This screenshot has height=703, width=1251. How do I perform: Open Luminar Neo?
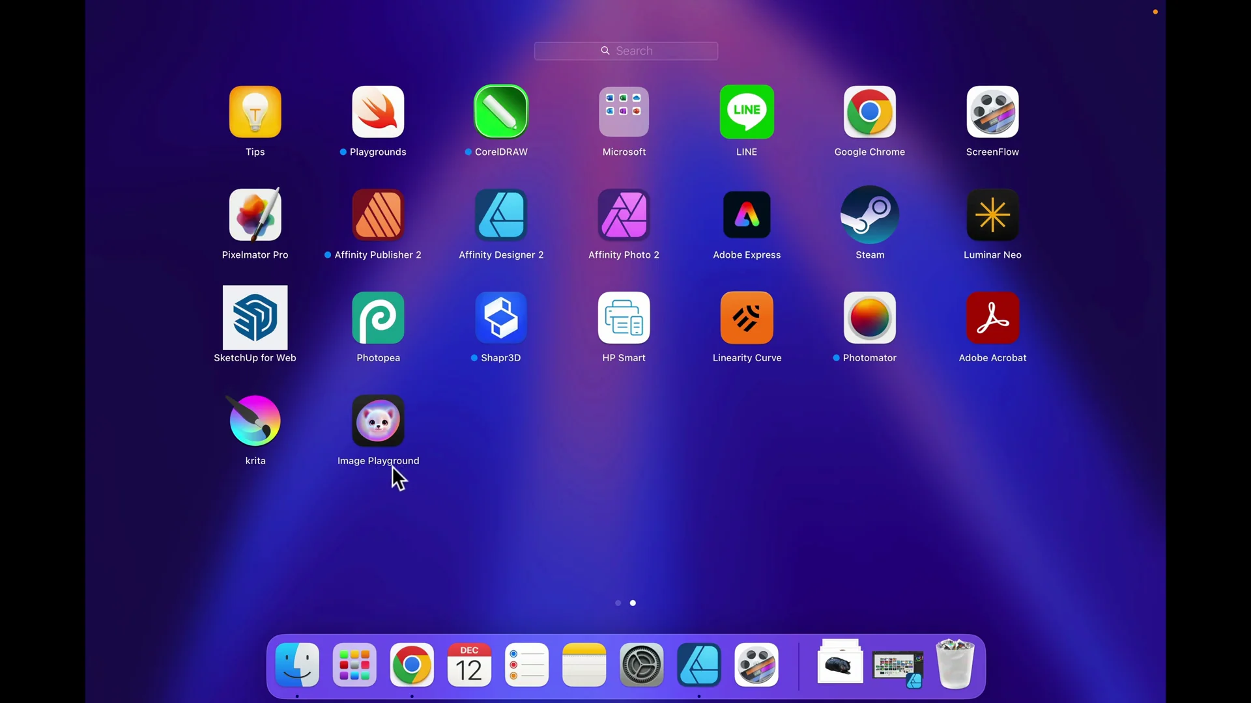992,215
